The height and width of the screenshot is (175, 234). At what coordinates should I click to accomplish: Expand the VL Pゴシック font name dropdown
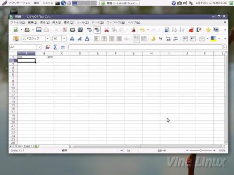pos(48,39)
